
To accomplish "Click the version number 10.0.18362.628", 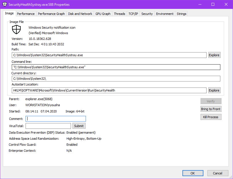I will (40, 39).
